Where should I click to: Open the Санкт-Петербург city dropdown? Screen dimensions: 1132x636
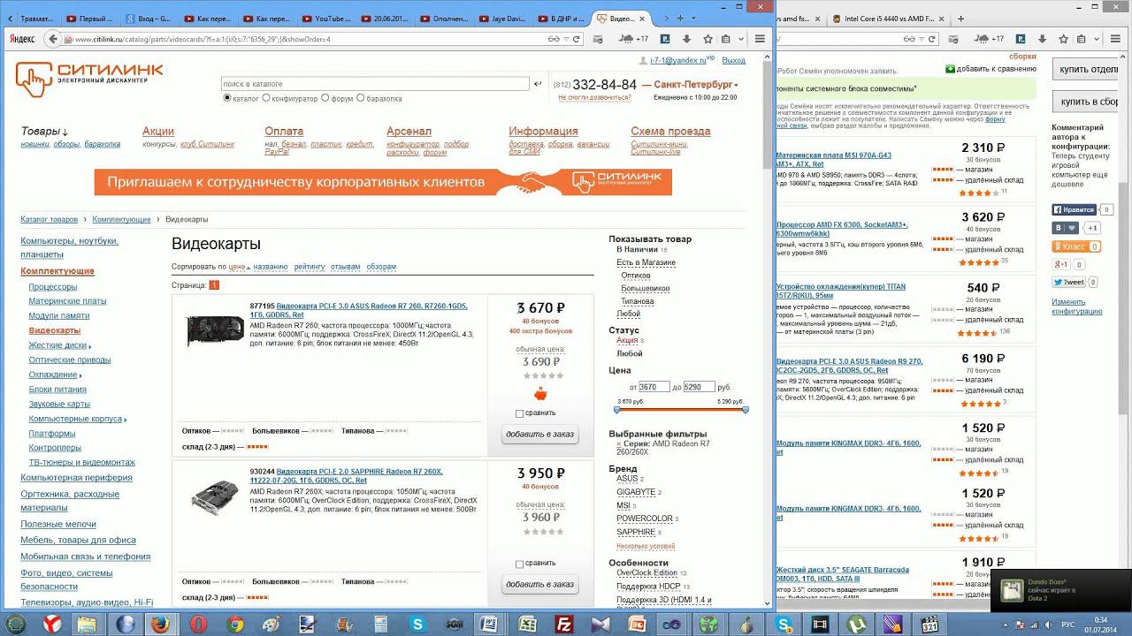pyautogui.click(x=696, y=85)
